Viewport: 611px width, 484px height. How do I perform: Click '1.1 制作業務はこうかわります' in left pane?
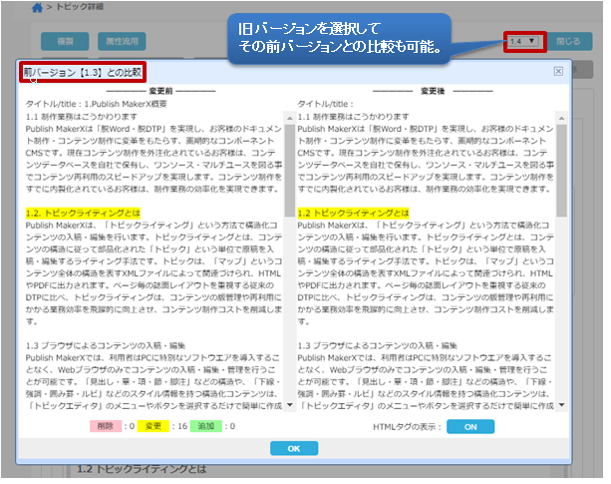coord(82,117)
